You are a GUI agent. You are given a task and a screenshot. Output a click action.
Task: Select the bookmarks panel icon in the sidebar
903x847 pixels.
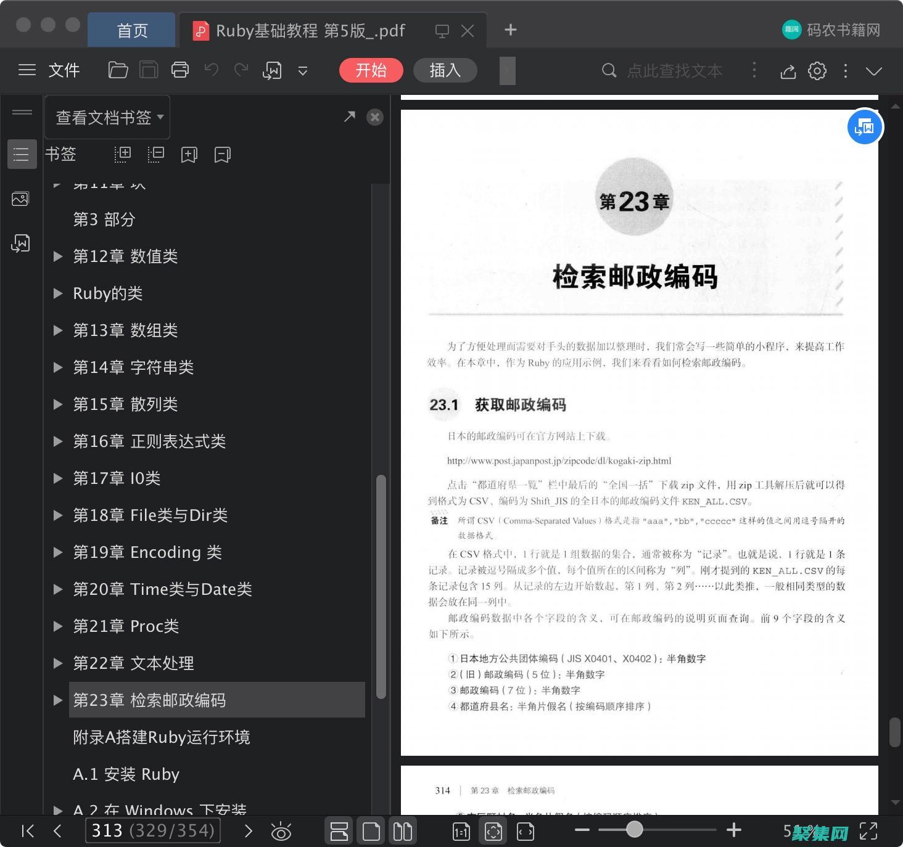(22, 154)
